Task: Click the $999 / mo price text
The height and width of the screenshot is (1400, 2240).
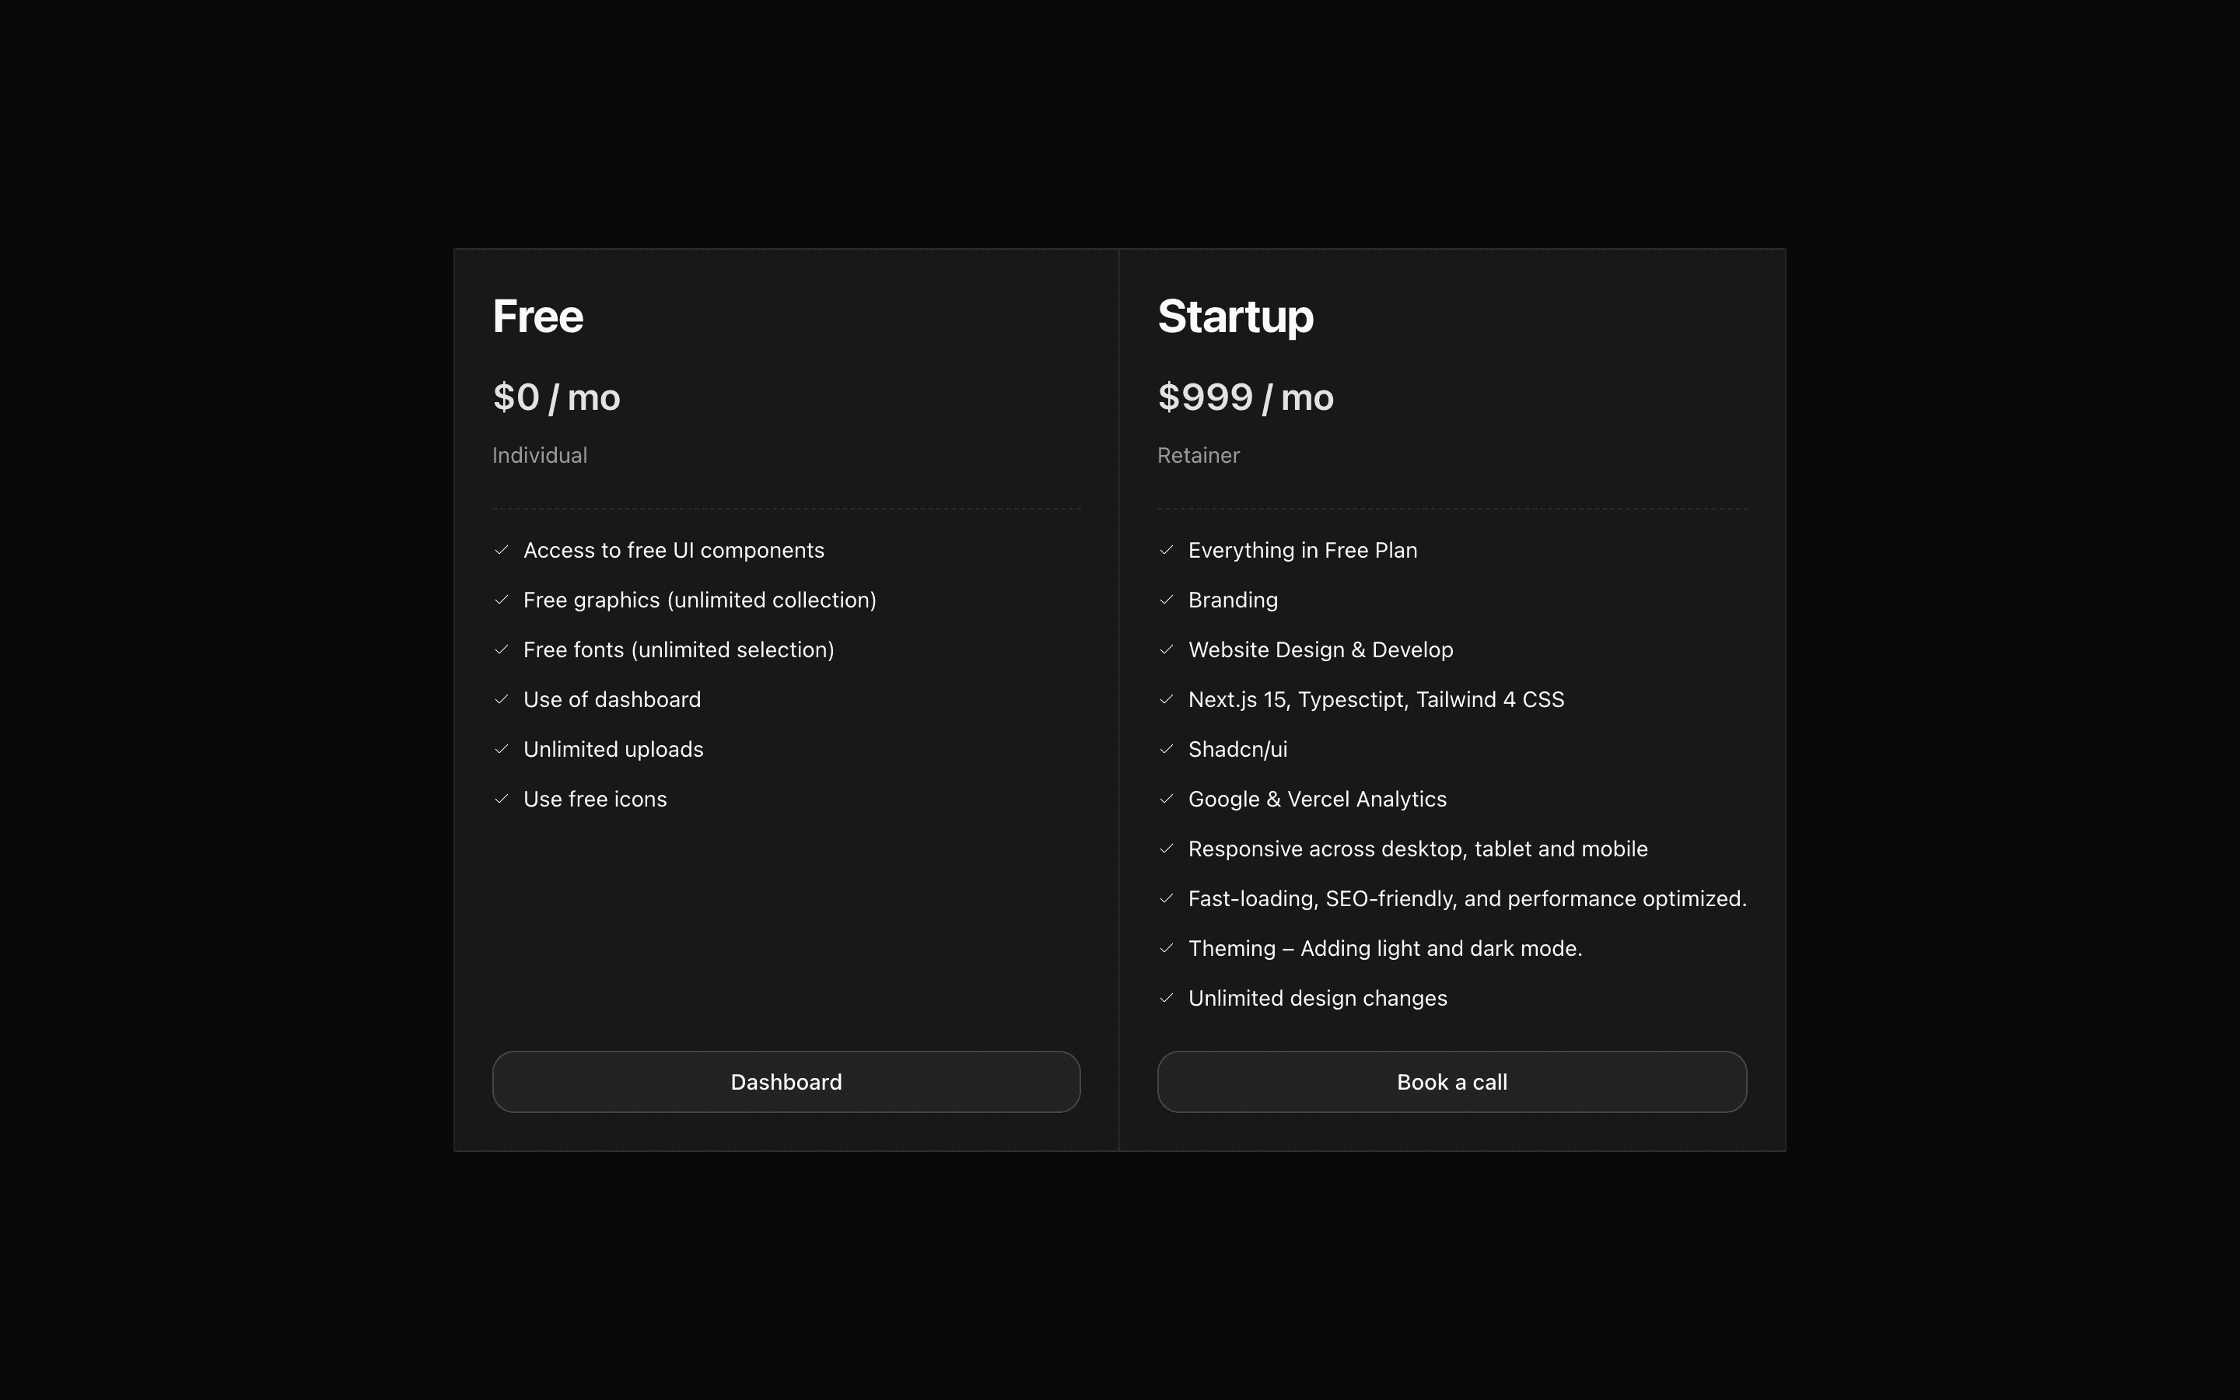Action: (1245, 397)
